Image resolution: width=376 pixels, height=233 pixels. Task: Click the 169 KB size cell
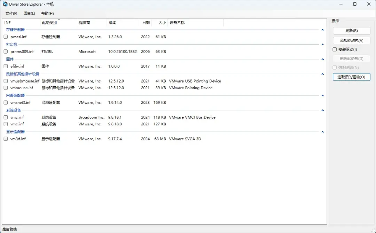(x=160, y=102)
